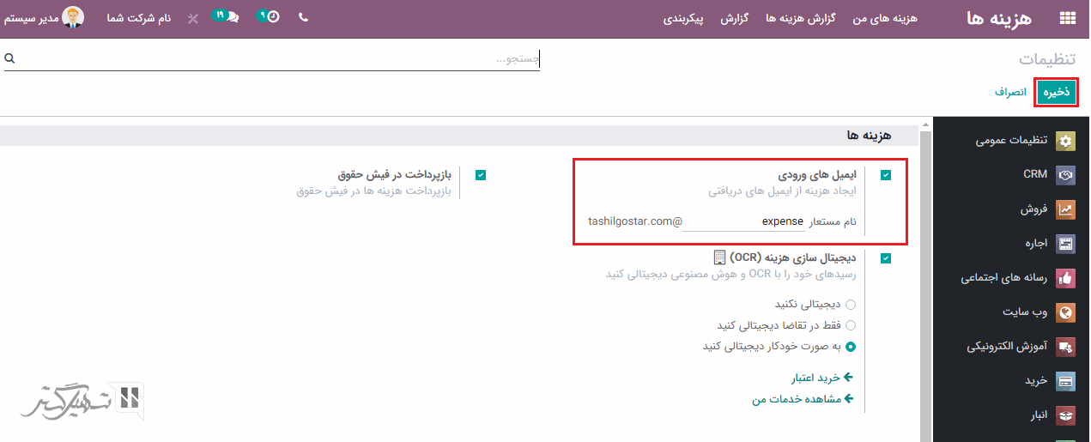The width and height of the screenshot is (1091, 442).
Task: Click the search magnifier icon
Action: (x=9, y=58)
